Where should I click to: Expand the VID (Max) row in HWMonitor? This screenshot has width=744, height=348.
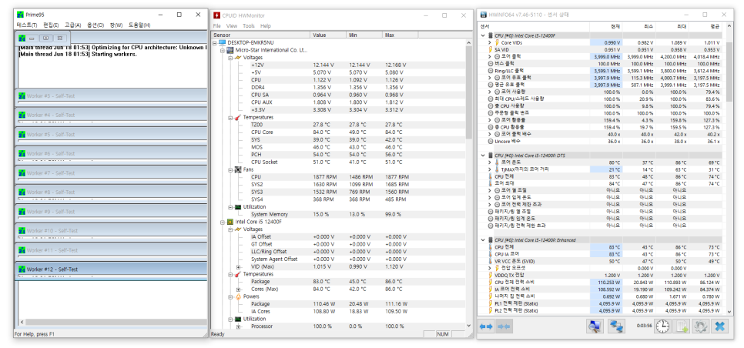(238, 267)
